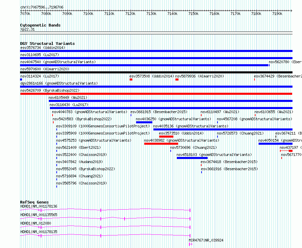Screen dimensions: 302x248
Task: Click the magenta arrow glyph for MIR4767
Action: click(x=191, y=244)
